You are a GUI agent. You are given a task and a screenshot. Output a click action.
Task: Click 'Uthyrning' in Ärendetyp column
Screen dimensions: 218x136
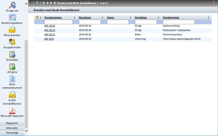140,39
